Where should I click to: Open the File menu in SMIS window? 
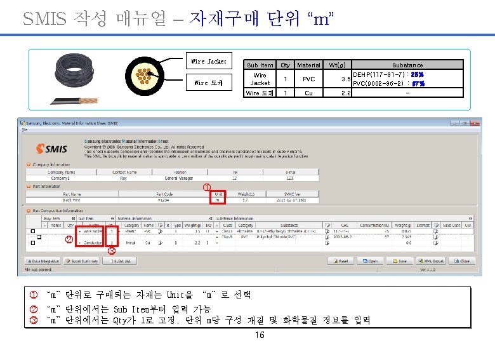point(25,130)
